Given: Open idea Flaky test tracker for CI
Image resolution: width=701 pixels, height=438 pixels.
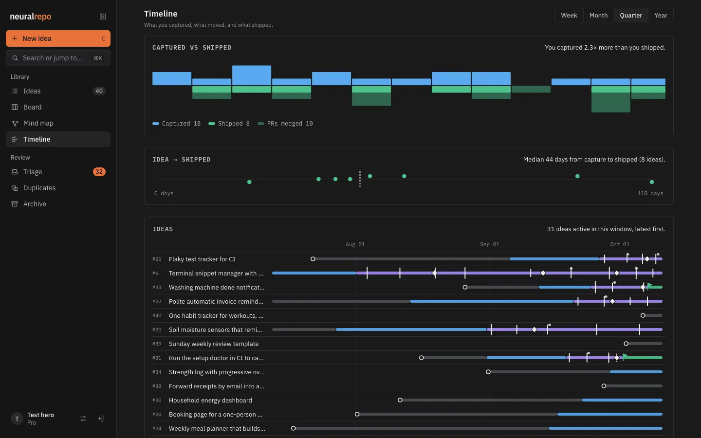Looking at the screenshot, I should tap(202, 259).
